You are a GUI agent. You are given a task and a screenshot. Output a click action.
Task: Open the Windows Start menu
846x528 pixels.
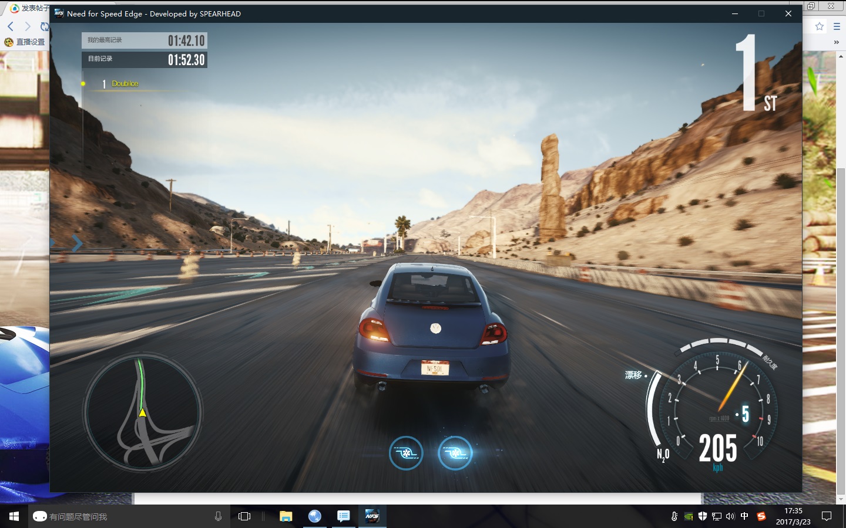(14, 516)
